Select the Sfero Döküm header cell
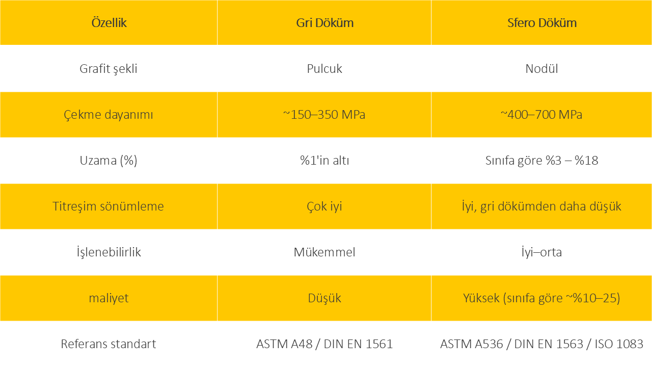Screen dimensions: 652x367 click(x=541, y=23)
